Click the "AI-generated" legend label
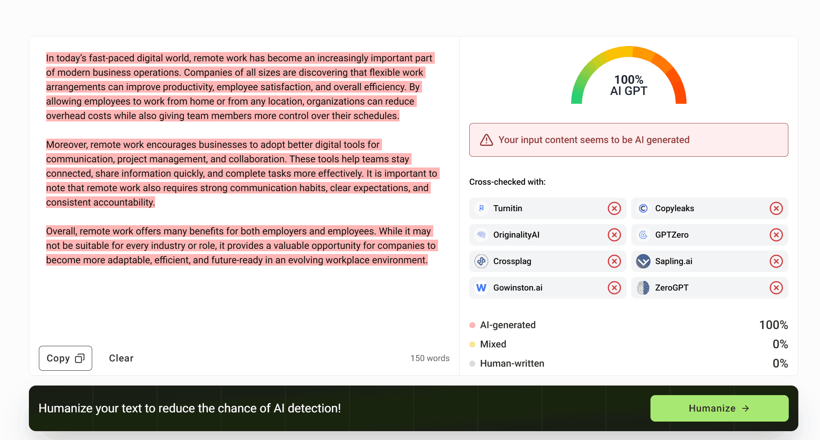820x440 pixels. tap(508, 325)
